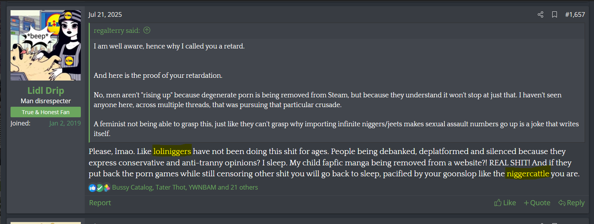The height and width of the screenshot is (224, 594).
Task: Click the green checkmark reaction icon
Action: 100,188
